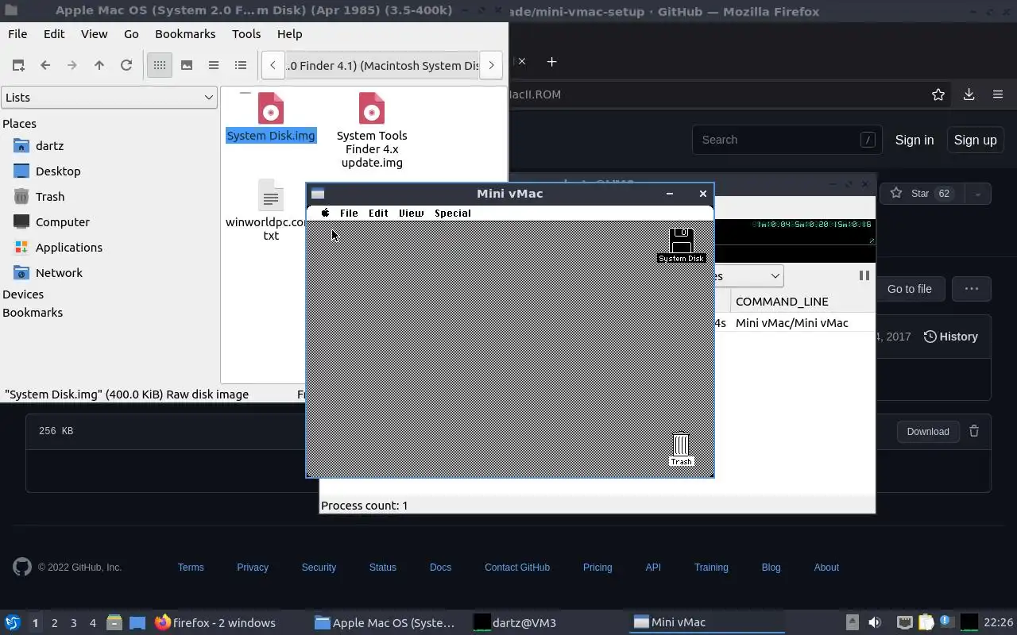View file History on GitHub
This screenshot has height=635, width=1017.
950,337
